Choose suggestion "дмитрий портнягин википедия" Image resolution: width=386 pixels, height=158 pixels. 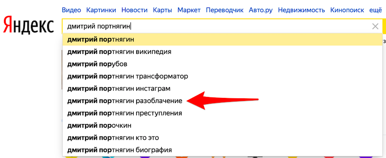point(222,52)
